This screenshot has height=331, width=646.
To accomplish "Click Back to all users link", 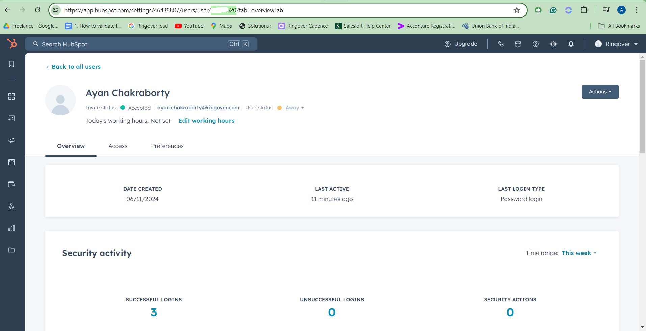I will pos(73,67).
